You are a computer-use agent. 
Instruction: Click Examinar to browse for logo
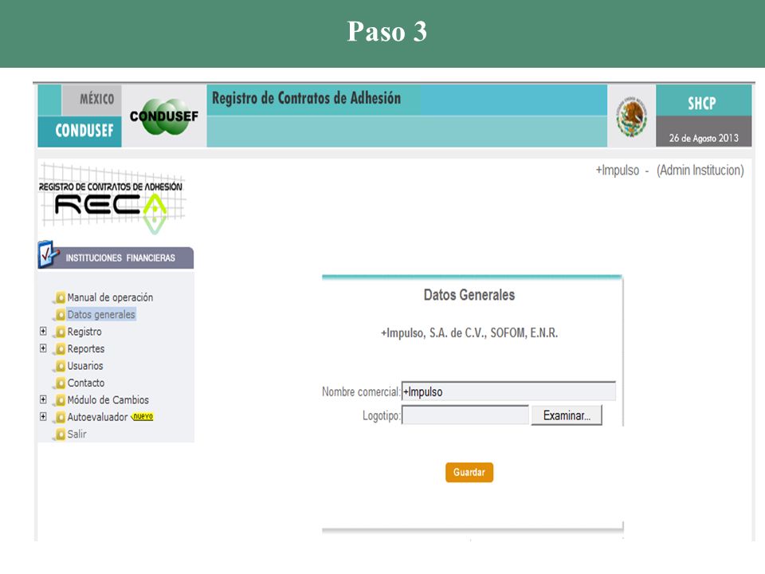tap(567, 415)
